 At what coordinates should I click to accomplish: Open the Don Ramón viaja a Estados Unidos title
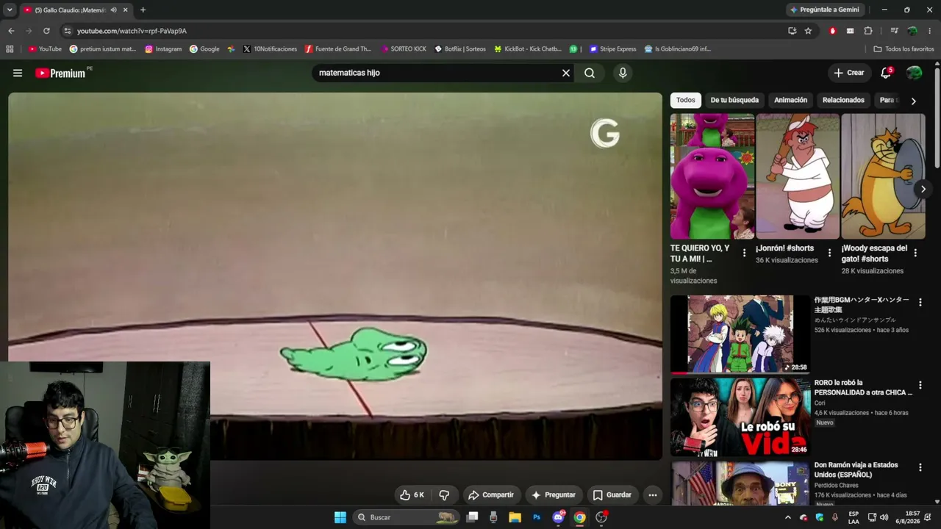click(856, 470)
